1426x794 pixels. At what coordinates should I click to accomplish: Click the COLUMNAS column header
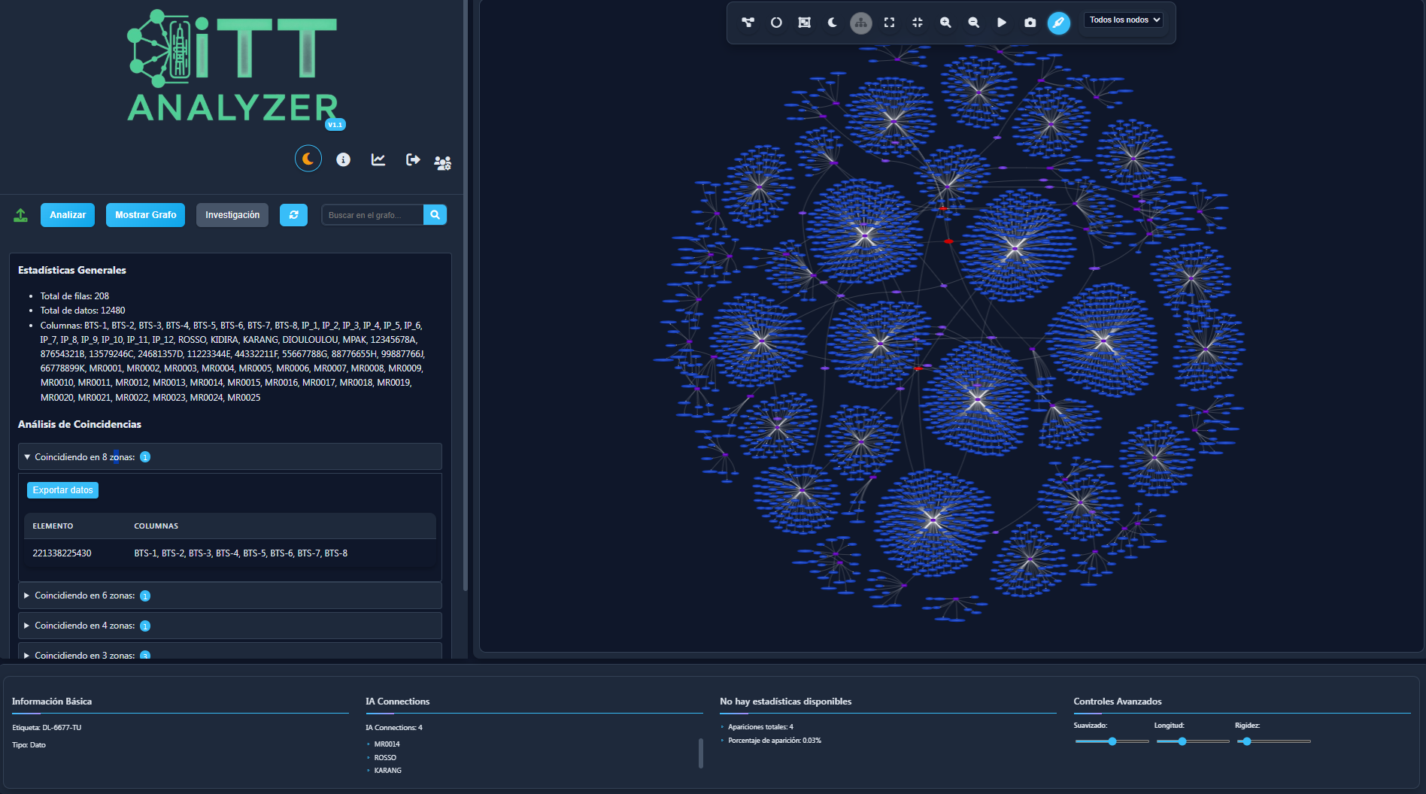[x=156, y=526]
